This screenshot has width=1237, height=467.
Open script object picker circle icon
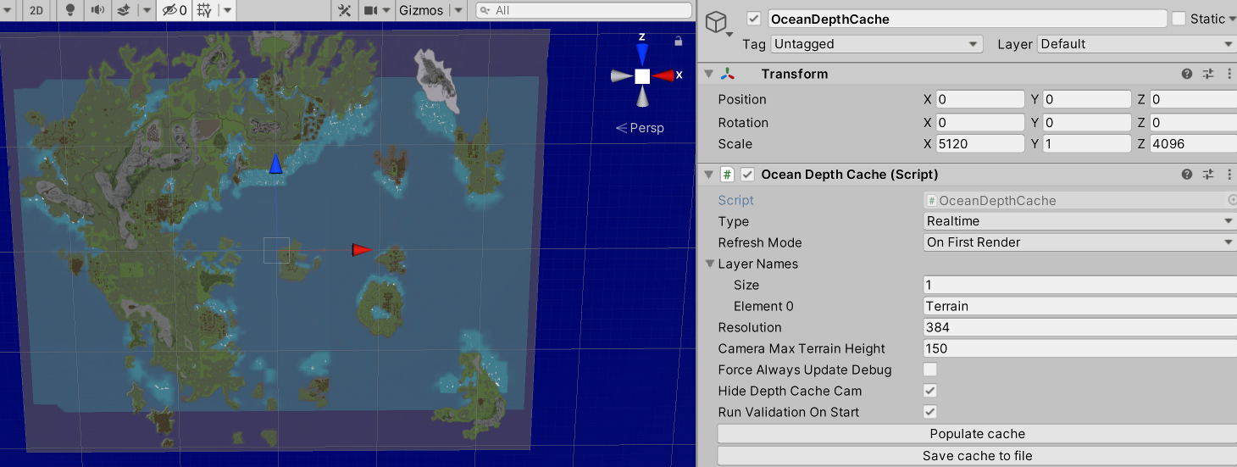[x=1232, y=200]
